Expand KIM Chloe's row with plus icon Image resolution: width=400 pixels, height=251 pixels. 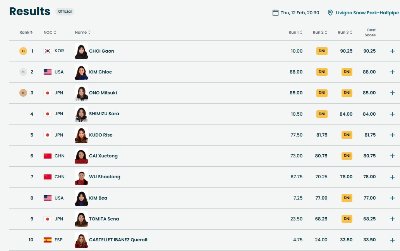(392, 72)
